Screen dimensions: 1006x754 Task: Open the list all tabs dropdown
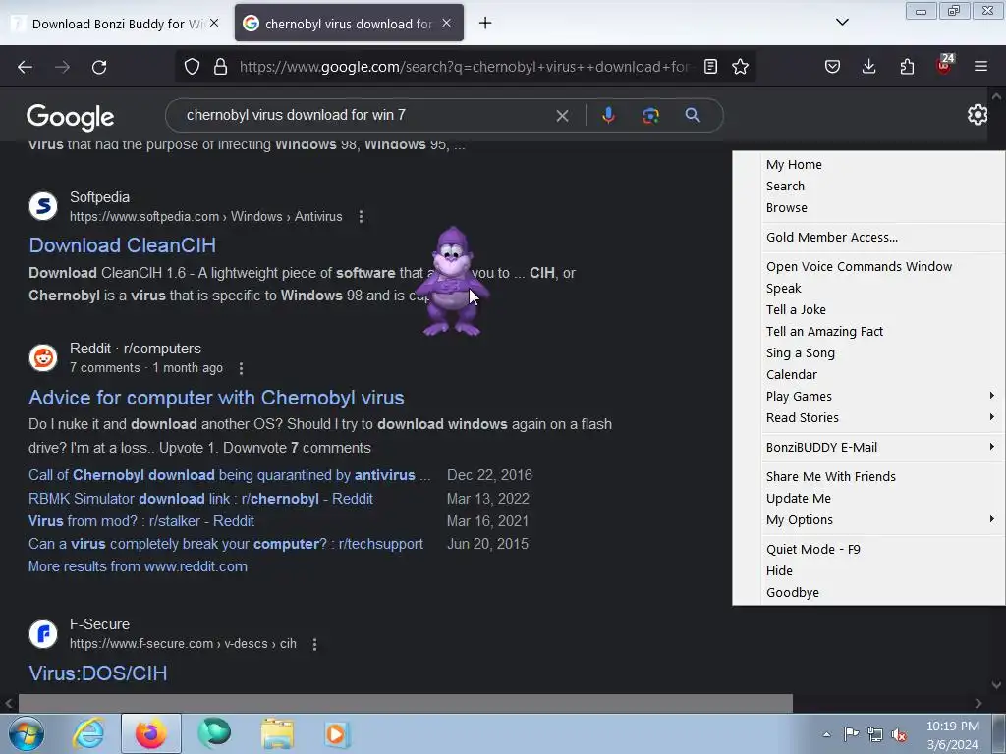pos(842,22)
